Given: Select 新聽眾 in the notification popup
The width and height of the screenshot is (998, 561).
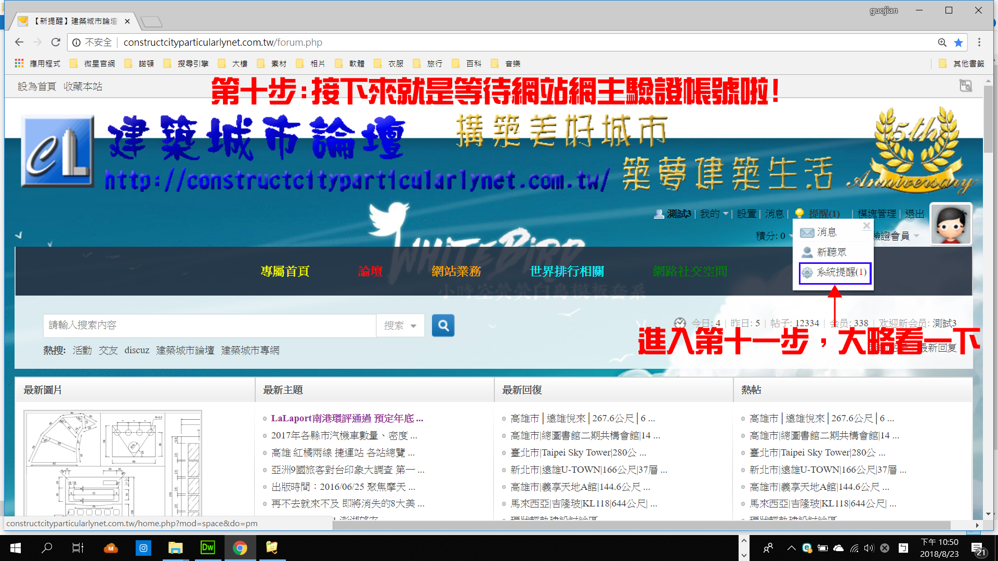Looking at the screenshot, I should 831,252.
